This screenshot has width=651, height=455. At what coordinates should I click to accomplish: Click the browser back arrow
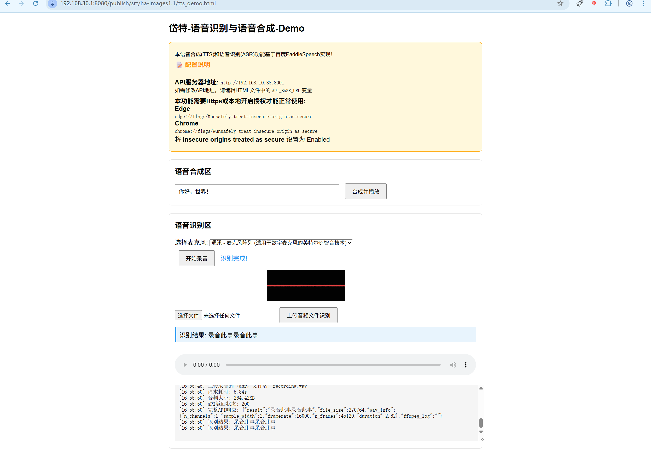click(x=8, y=3)
